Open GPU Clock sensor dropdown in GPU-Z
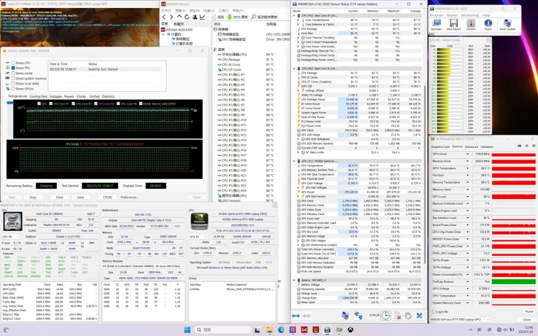The height and width of the screenshot is (336, 538). pos(467,154)
